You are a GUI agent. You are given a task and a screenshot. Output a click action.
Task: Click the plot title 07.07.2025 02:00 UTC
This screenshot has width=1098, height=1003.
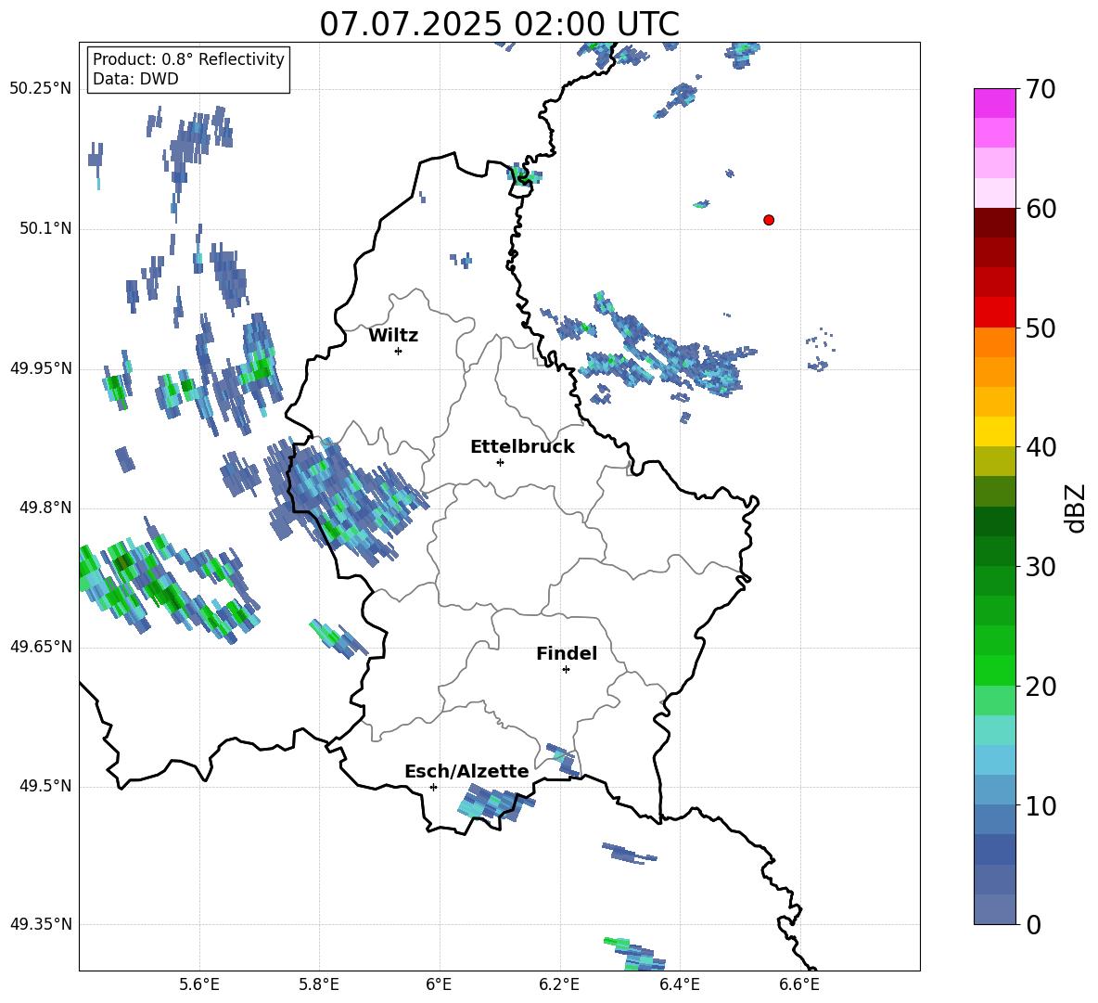pyautogui.click(x=499, y=24)
